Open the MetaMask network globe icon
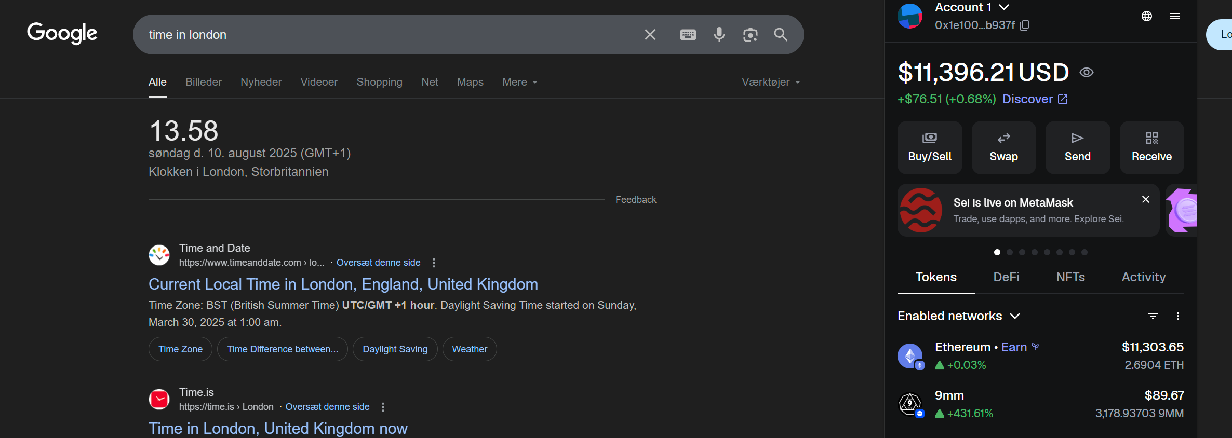 click(x=1147, y=16)
